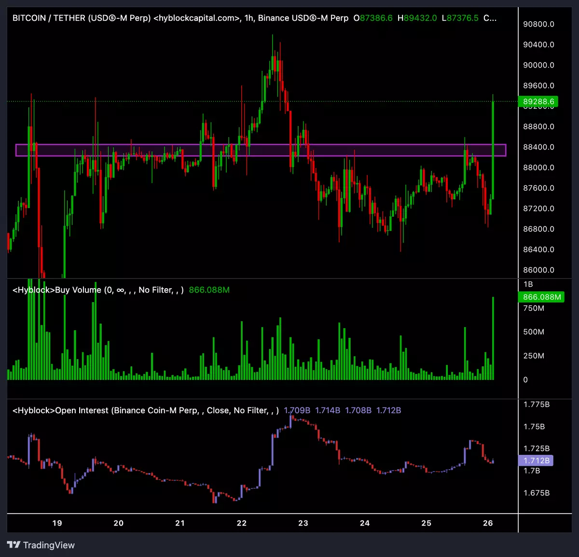Click the 866.088M value beside Buy Volume title
579x557 pixels.
(x=209, y=290)
